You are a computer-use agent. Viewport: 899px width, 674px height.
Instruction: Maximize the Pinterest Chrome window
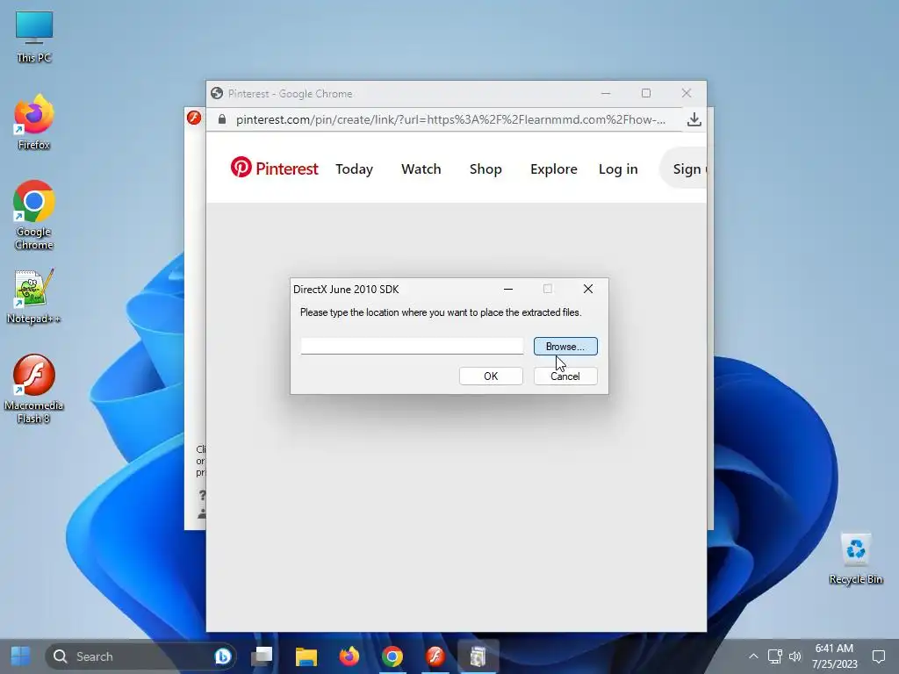[x=646, y=93]
